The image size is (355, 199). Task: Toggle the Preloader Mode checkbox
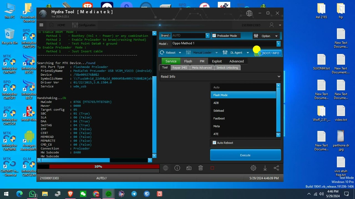tap(214, 36)
